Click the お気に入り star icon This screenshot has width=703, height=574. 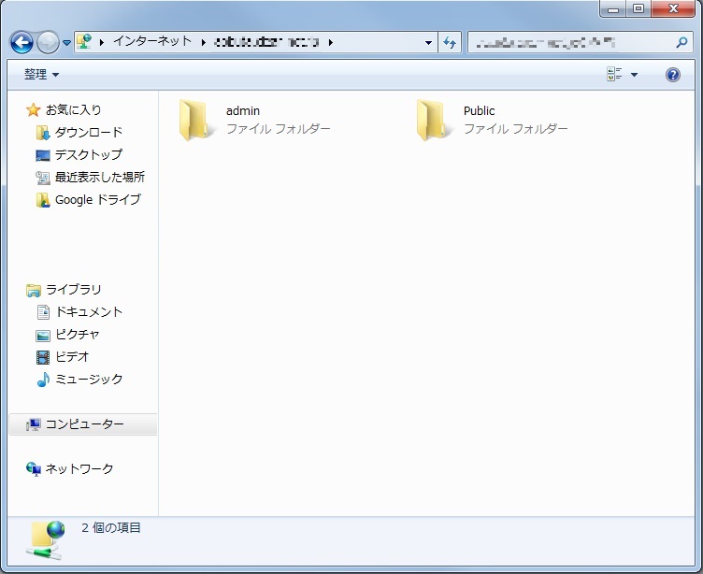pyautogui.click(x=33, y=110)
